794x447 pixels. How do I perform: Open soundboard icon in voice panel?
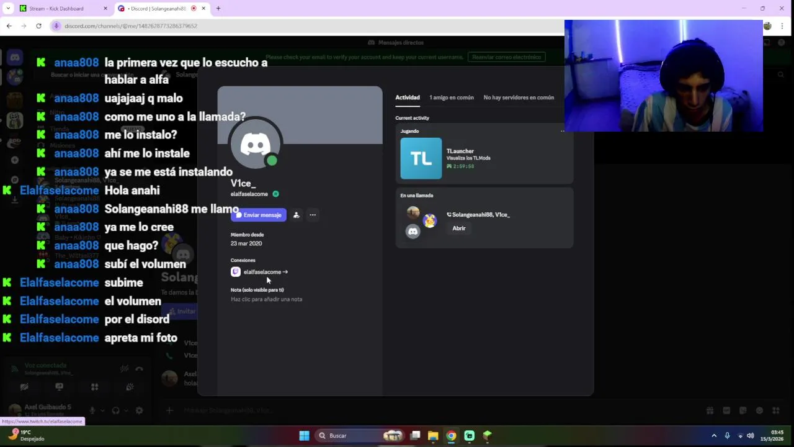[130, 387]
